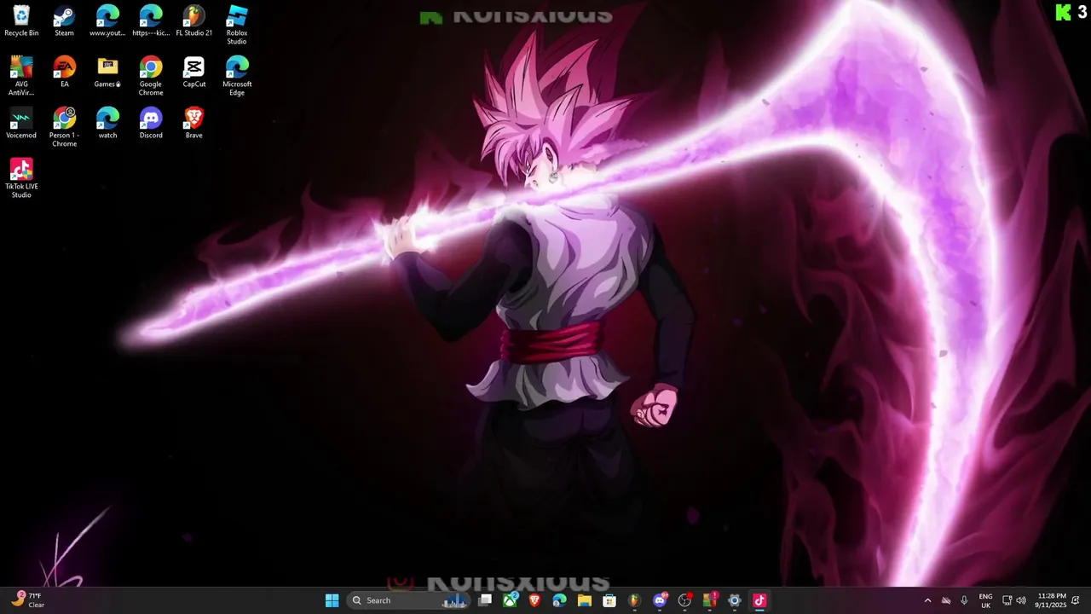The width and height of the screenshot is (1091, 614).
Task: Open the Recycle Bin desktop icon
Action: click(x=21, y=21)
